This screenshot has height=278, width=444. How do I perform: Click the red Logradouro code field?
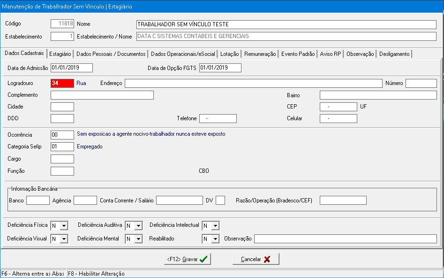[x=62, y=83]
